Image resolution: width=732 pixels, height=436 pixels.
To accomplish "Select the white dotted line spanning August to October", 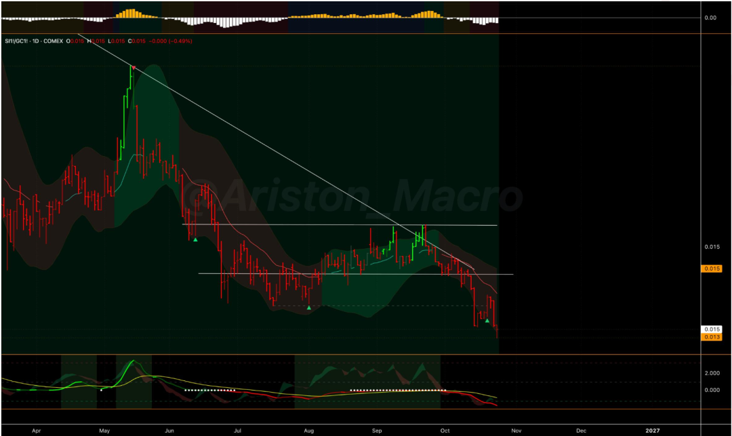I will (x=399, y=390).
